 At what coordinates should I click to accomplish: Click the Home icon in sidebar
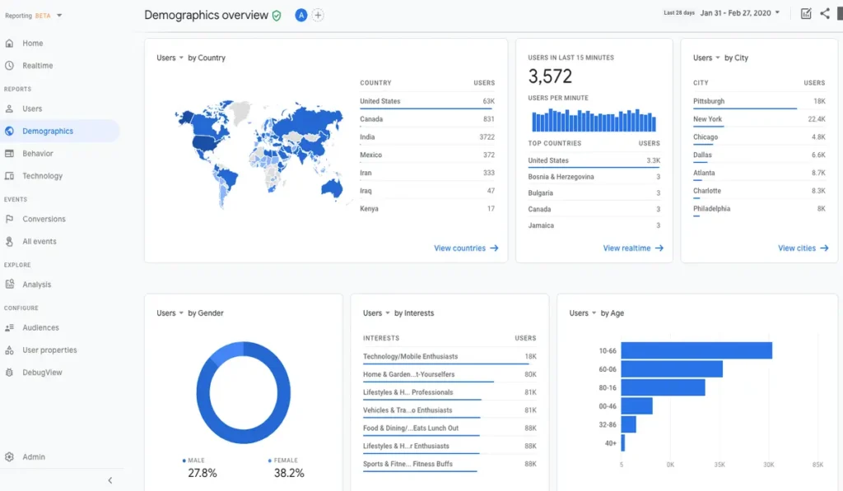(x=10, y=44)
